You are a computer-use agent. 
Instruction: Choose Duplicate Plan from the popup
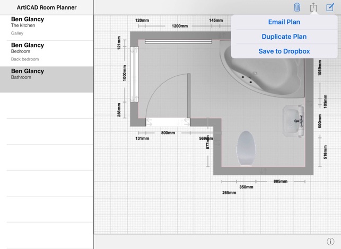pos(284,37)
